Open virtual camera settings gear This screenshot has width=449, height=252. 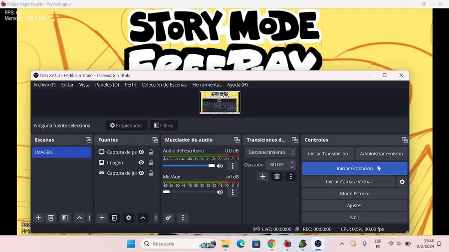coord(402,182)
